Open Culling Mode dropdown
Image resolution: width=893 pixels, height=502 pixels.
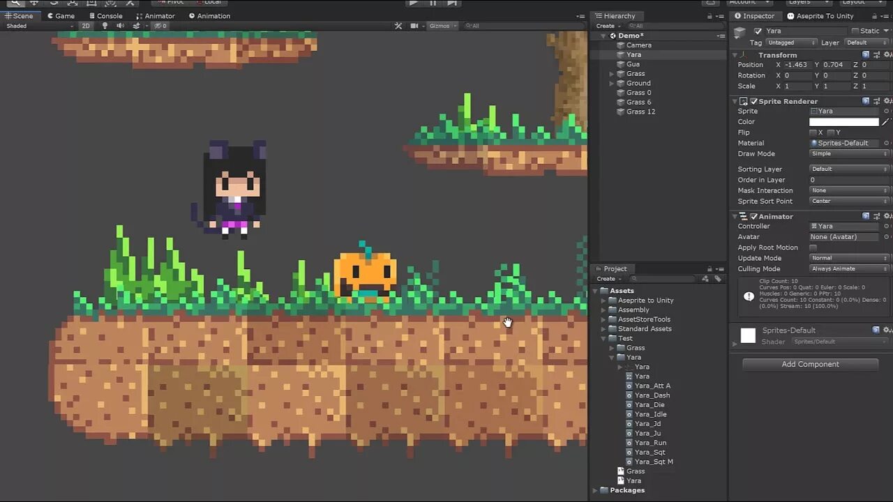849,268
